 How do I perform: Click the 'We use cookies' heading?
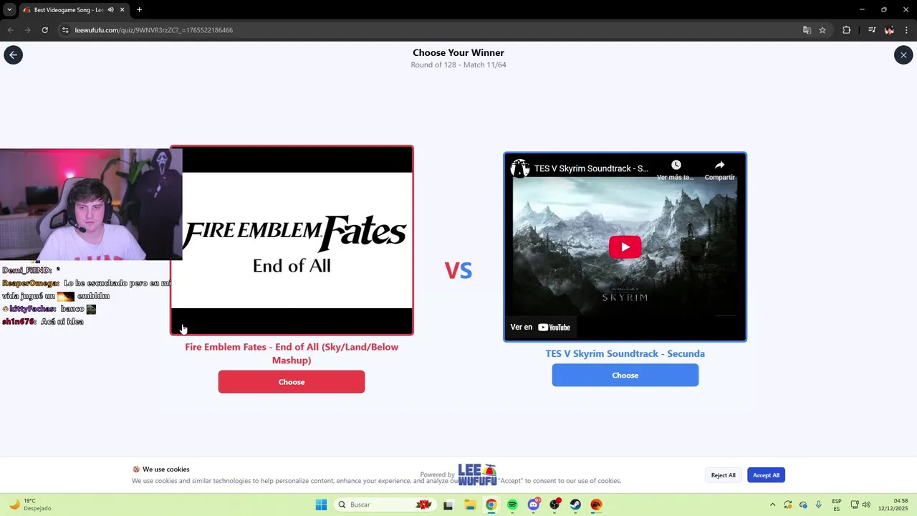166,469
